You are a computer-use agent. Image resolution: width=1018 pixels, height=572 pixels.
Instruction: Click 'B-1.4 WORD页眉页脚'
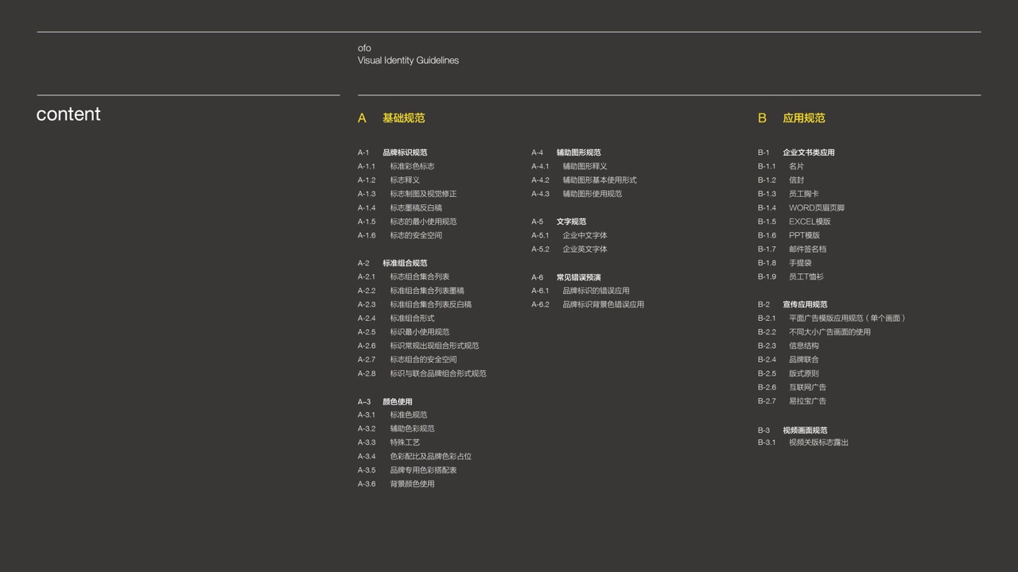pos(802,208)
